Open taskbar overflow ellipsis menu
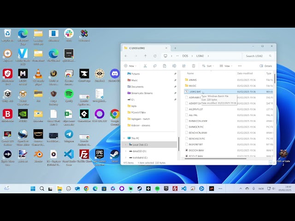 click(x=220, y=188)
